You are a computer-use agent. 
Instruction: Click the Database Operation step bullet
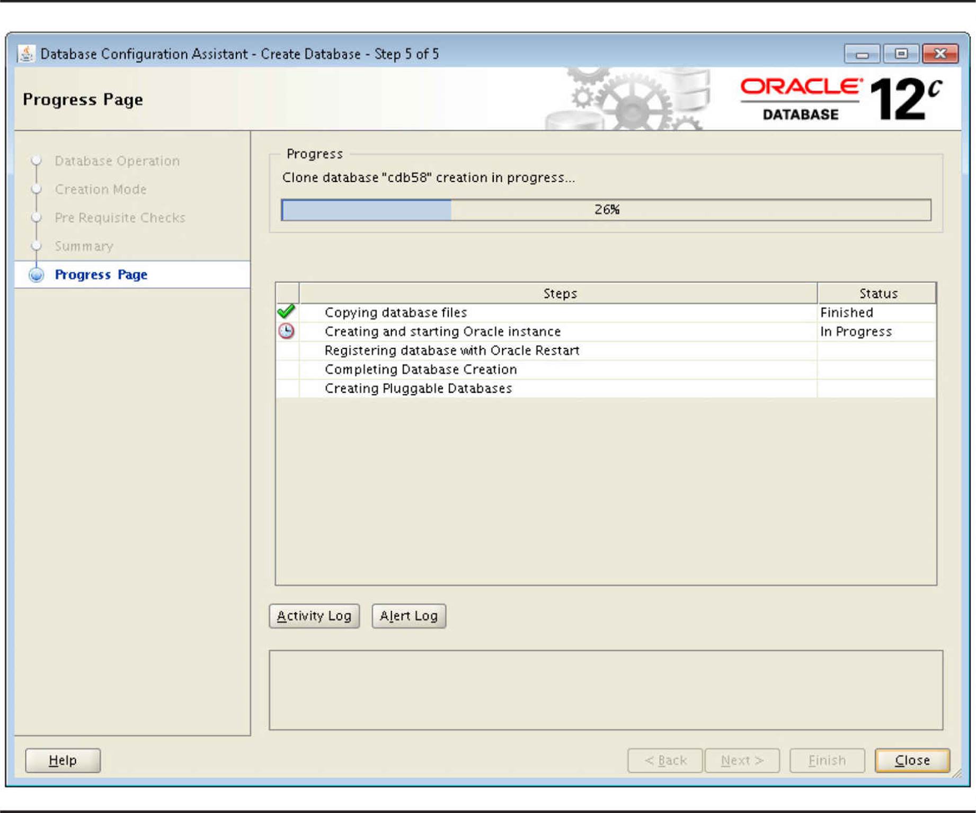pyautogui.click(x=36, y=160)
